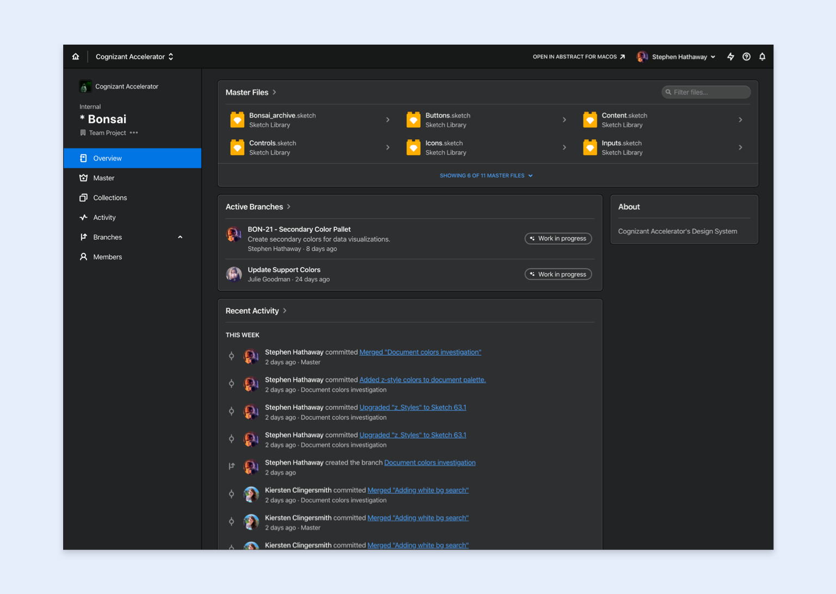Click the Update Support Colors branch title
This screenshot has height=594, width=836.
tap(284, 270)
